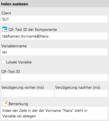Click the component picker icon beside QF-Test ID der Komponente
Viewport: 109px width, 121px height.
point(5,29)
